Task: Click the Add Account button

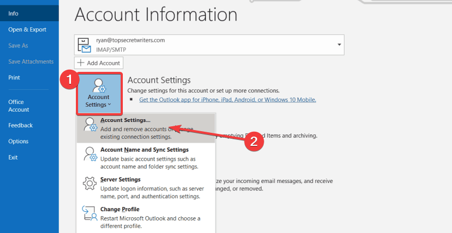Action: click(x=99, y=63)
